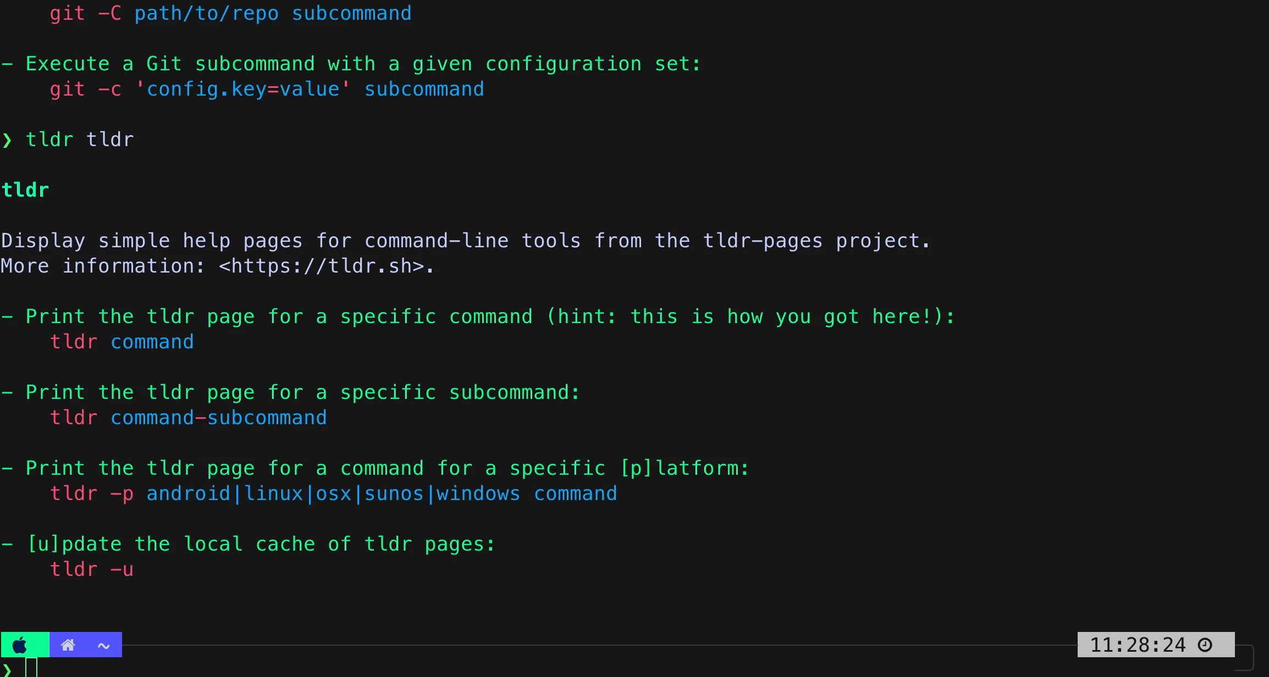Click the prompt chevron on the bottom line
Screen dimensions: 1269x677
tap(7, 670)
